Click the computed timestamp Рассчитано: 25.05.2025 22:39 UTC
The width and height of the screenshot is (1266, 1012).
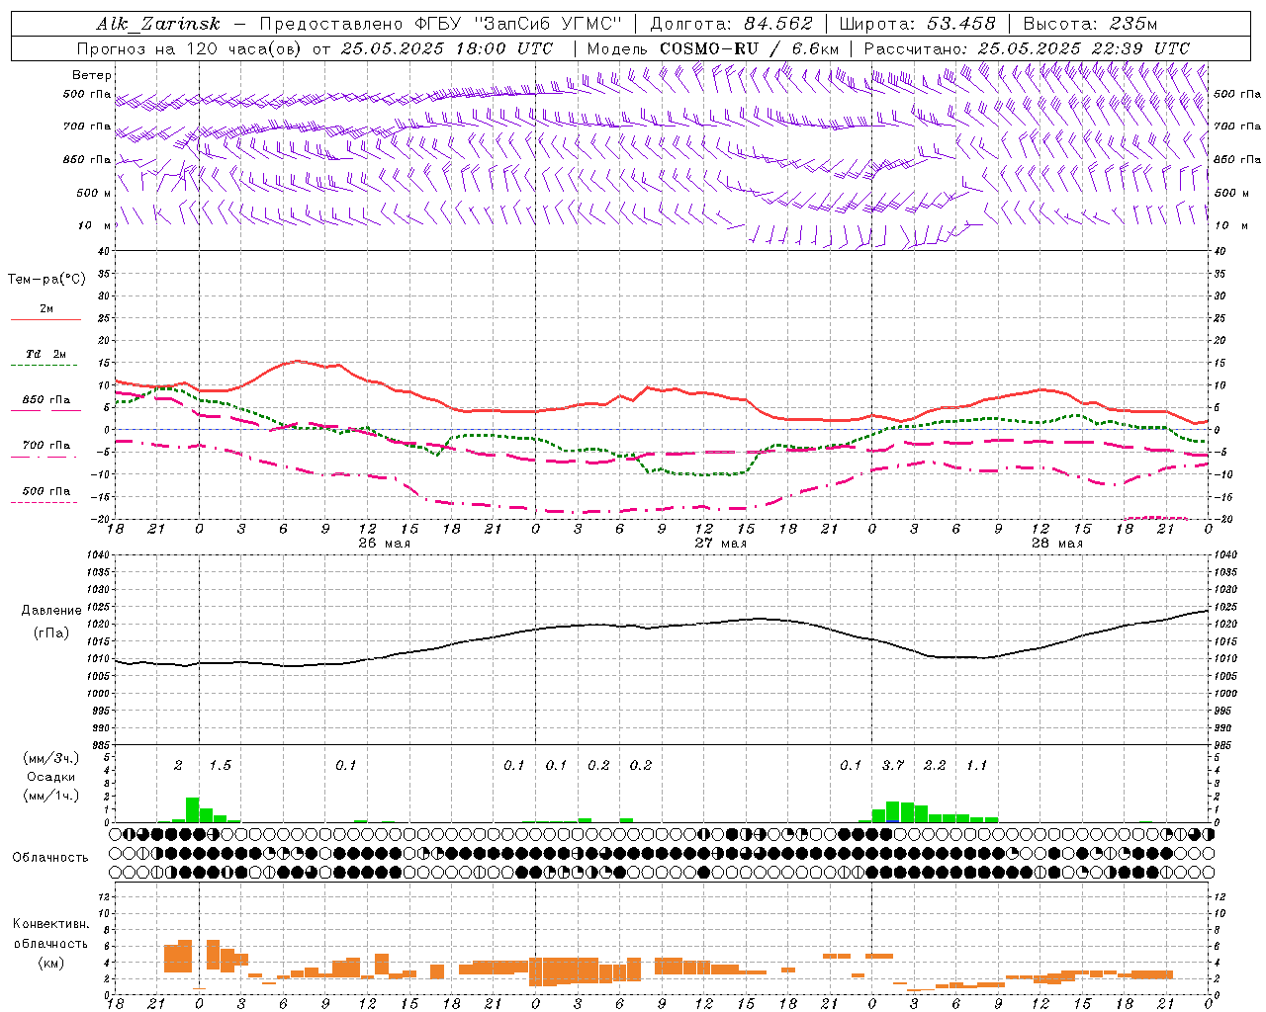click(1027, 48)
